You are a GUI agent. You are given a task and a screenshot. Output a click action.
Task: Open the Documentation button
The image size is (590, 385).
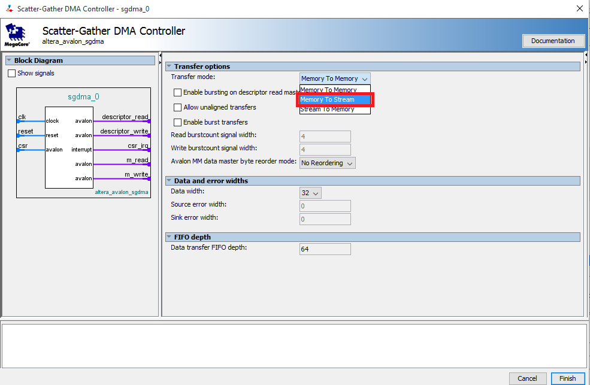coord(553,41)
